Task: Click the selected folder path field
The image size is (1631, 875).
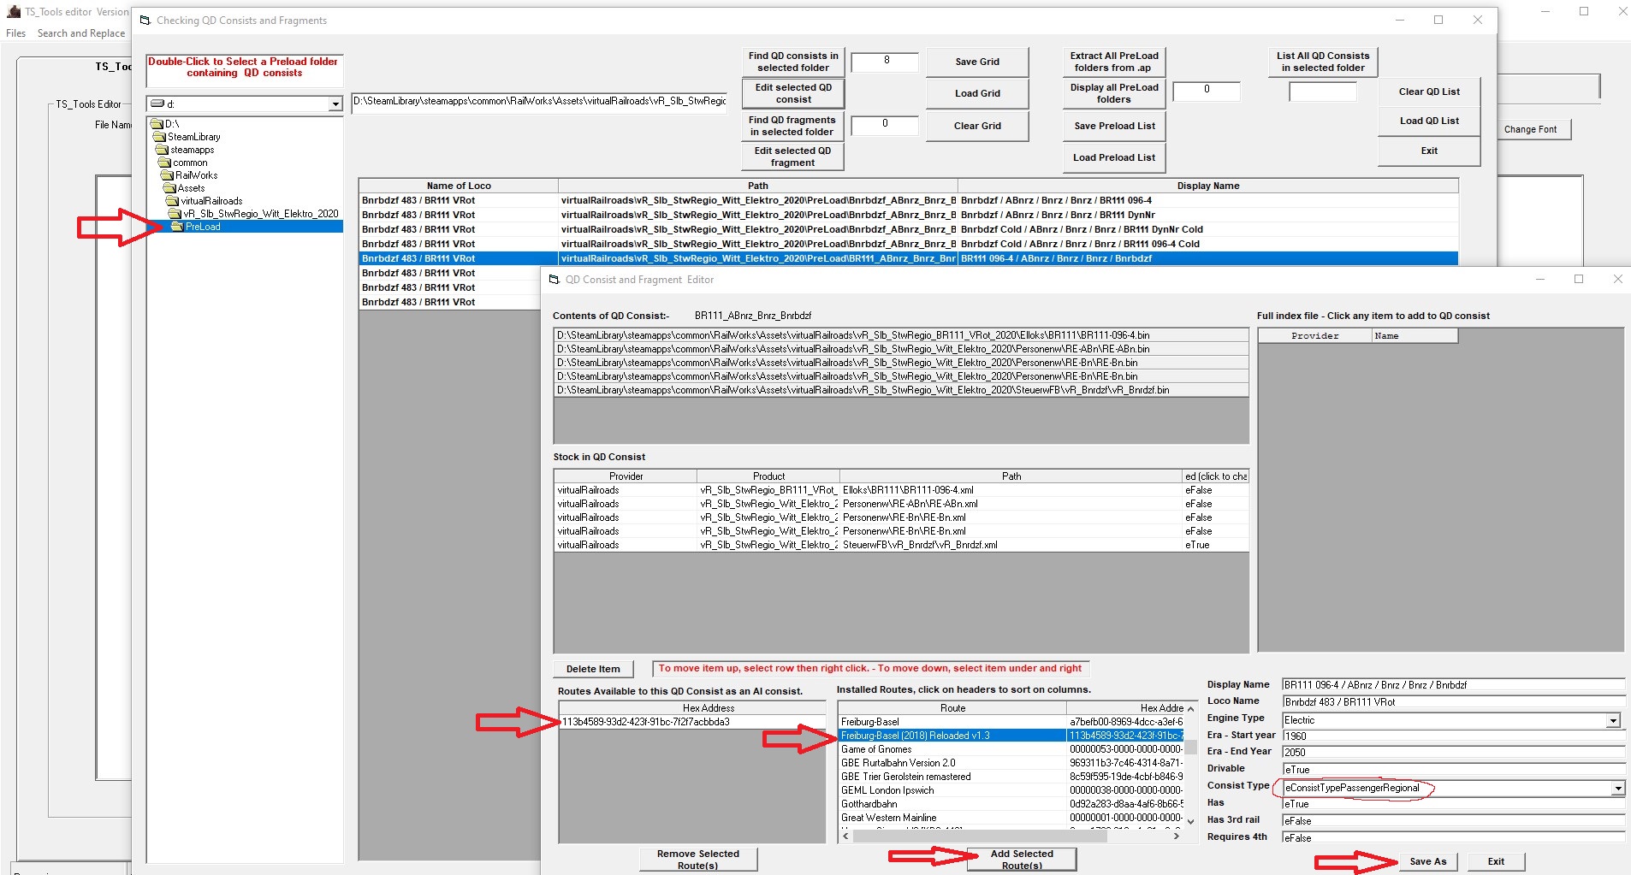Action: [539, 102]
